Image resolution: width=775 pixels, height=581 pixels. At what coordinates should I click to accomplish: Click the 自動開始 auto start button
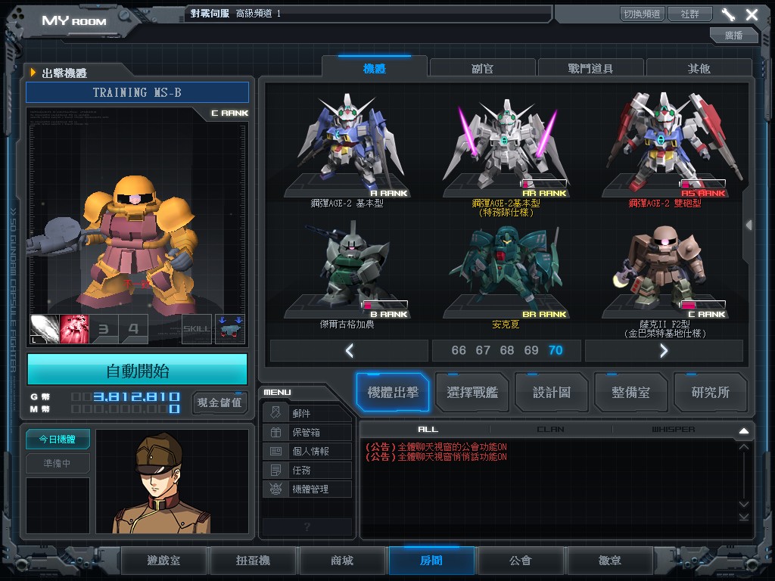(138, 371)
